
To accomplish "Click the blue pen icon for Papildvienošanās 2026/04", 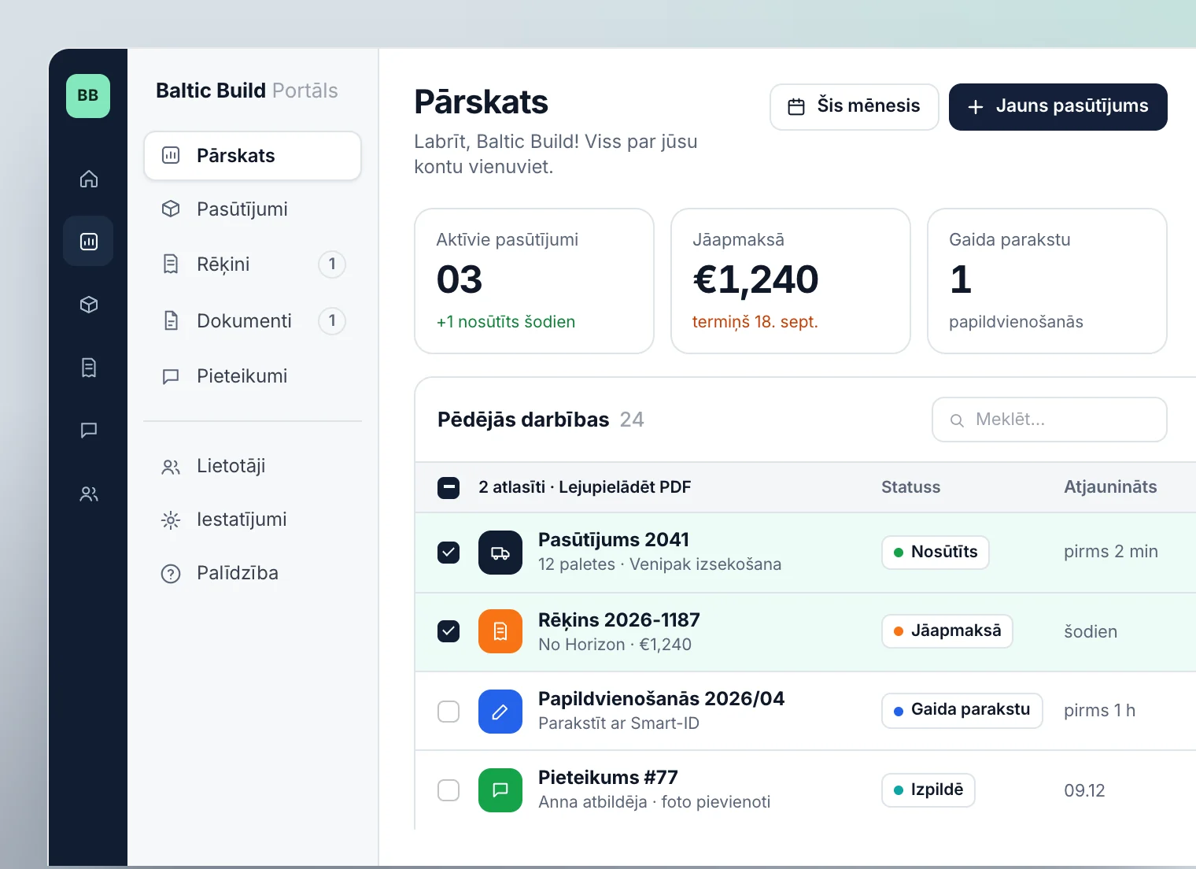I will (500, 712).
